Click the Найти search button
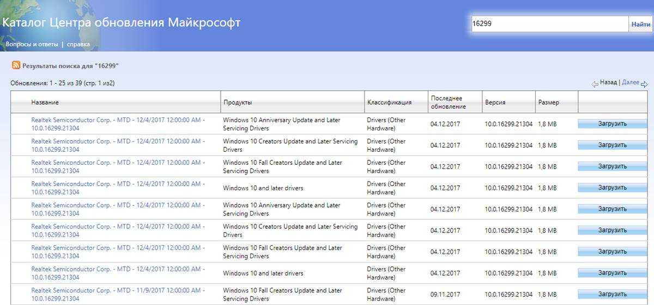Viewport: 654px width, 305px height. (640, 24)
